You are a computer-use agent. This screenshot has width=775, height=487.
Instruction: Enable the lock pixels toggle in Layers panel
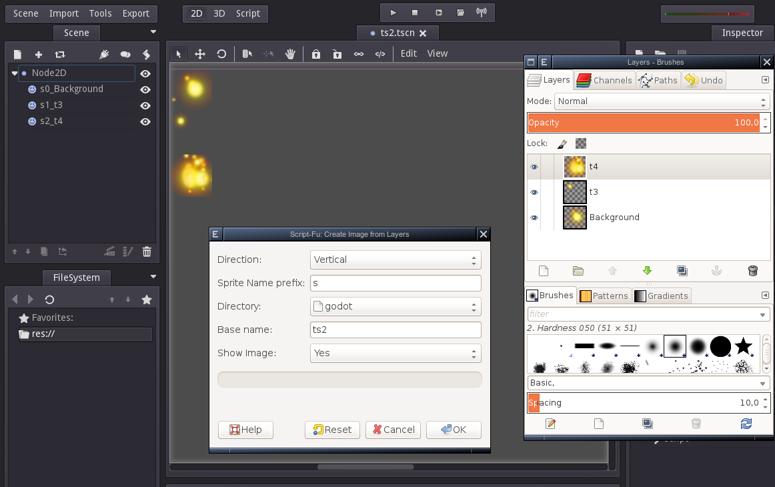click(x=562, y=143)
